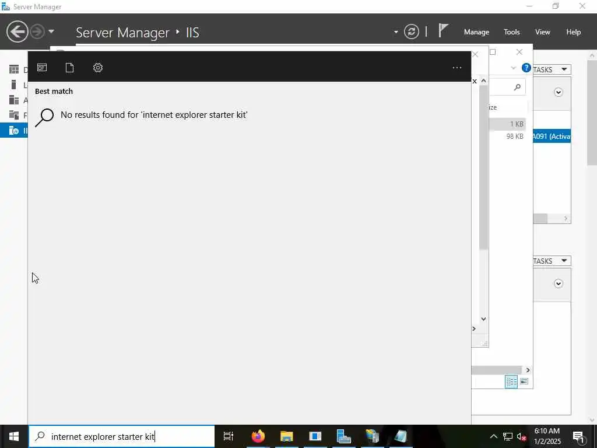The height and width of the screenshot is (448, 597).
Task: Open the notifications flag in Server Manager
Action: coord(443,30)
